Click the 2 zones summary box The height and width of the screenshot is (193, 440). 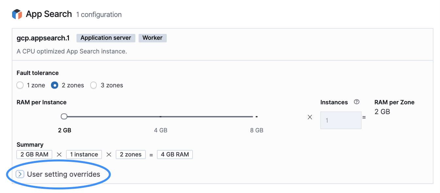131,155
